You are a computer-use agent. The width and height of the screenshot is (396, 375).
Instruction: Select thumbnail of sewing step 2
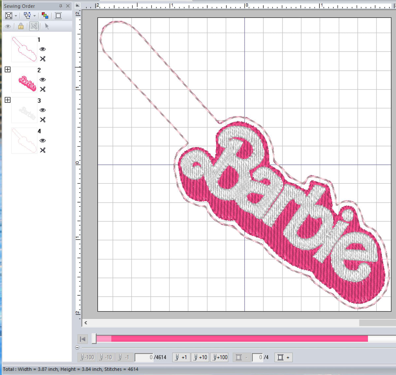point(24,80)
